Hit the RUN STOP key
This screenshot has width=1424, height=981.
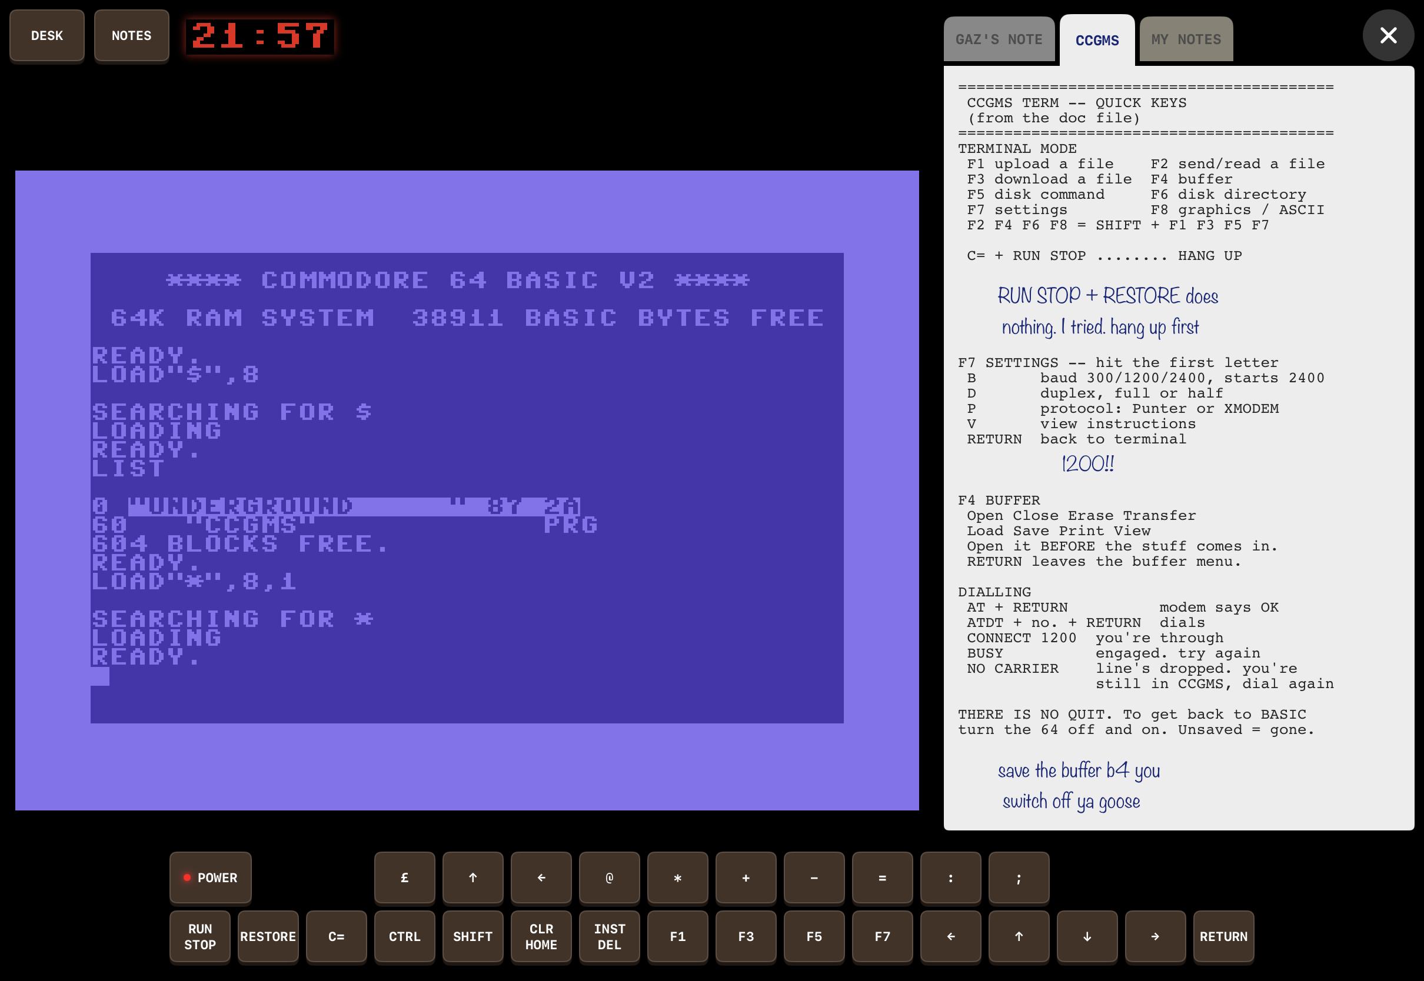200,937
